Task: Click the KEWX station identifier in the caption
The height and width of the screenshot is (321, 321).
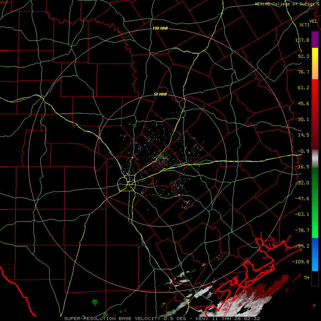Action: 202,319
